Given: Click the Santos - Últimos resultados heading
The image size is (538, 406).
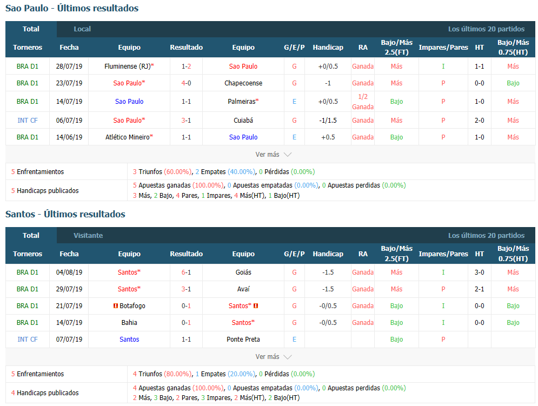Looking at the screenshot, I should click(65, 214).
